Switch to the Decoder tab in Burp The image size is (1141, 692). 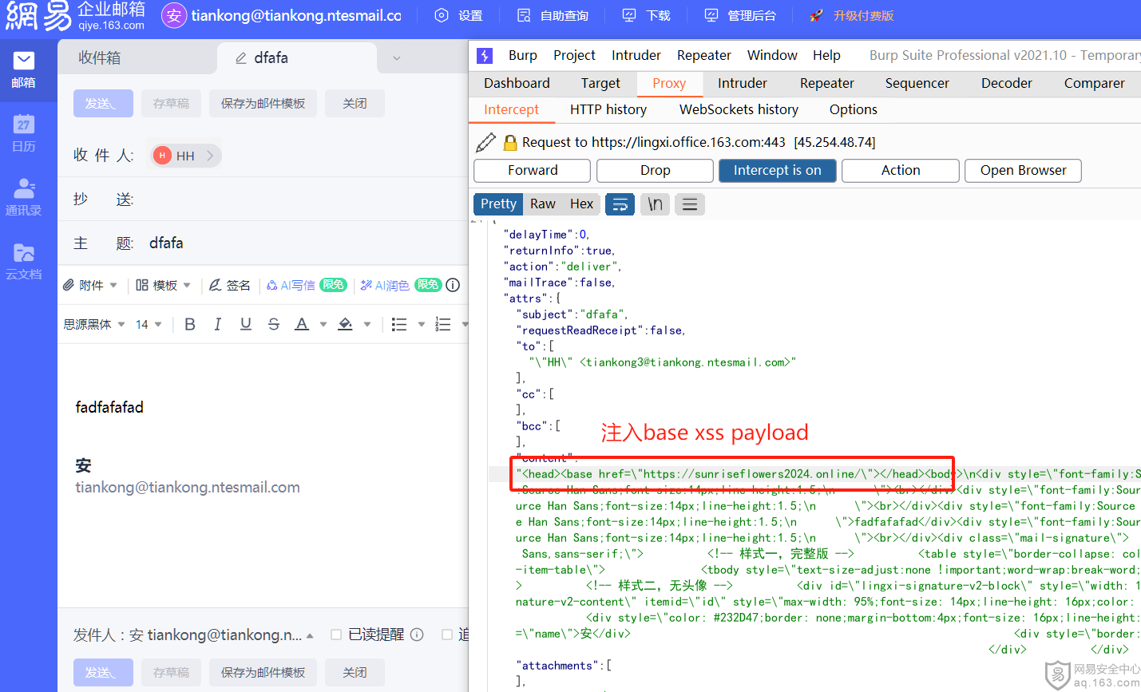1006,83
